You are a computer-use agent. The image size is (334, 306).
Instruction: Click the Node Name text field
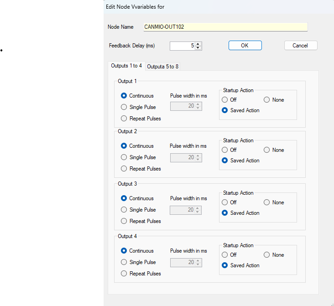pyautogui.click(x=225, y=27)
